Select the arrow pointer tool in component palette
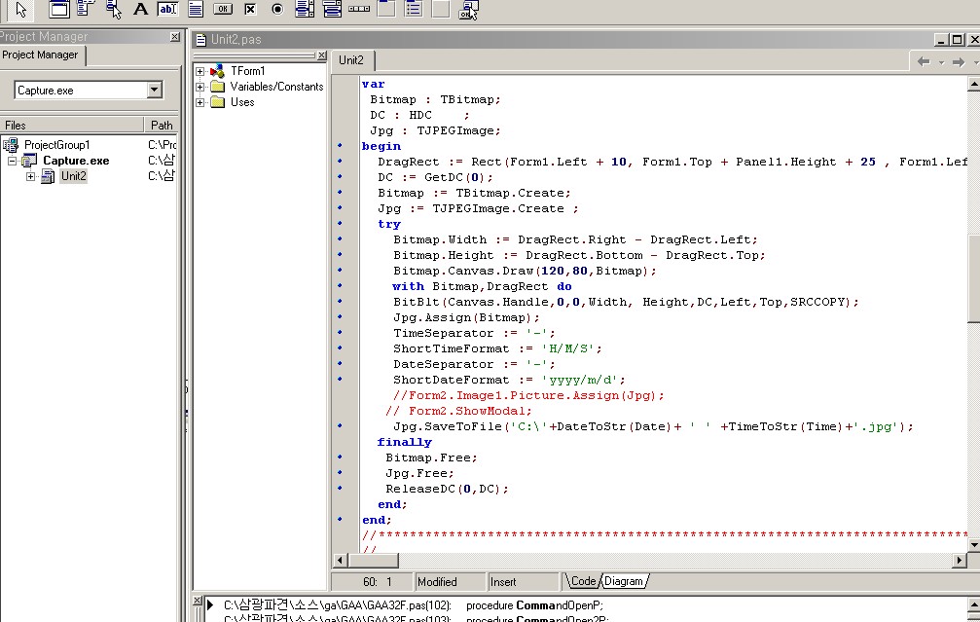The height and width of the screenshot is (622, 980). pyautogui.click(x=22, y=10)
